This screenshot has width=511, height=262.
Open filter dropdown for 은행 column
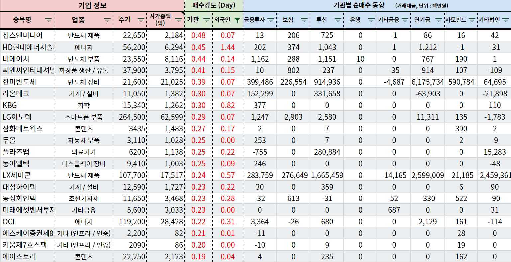click(371, 20)
